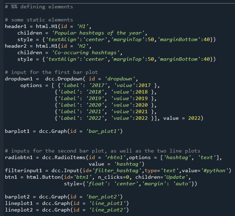Viewport: 235px width, 216px height.
Task: Click the 'lineplot1' variable name
Action: (19, 204)
